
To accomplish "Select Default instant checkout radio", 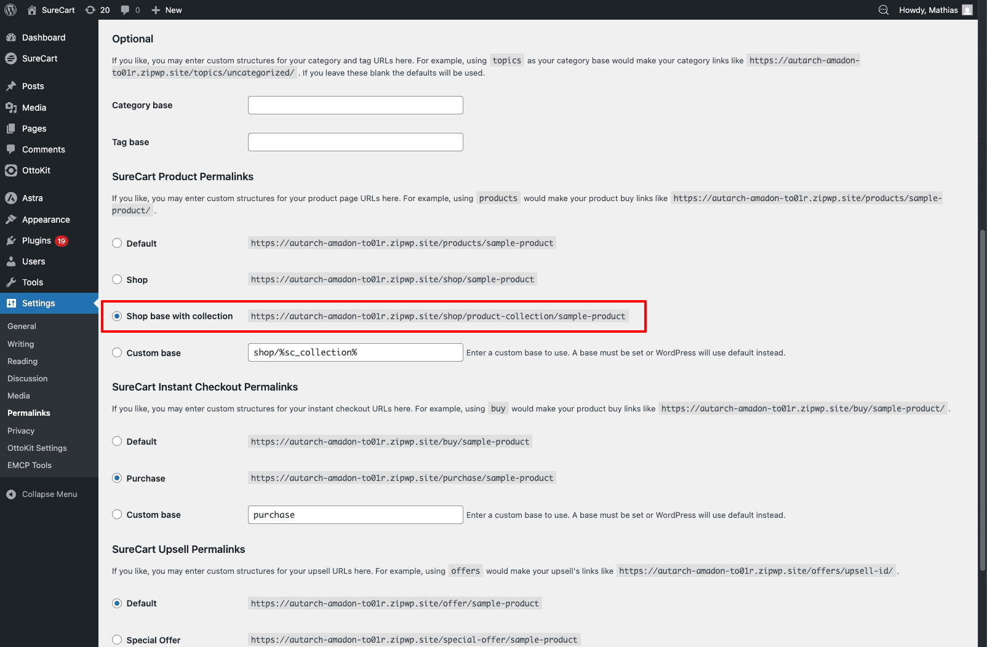I will click(117, 441).
